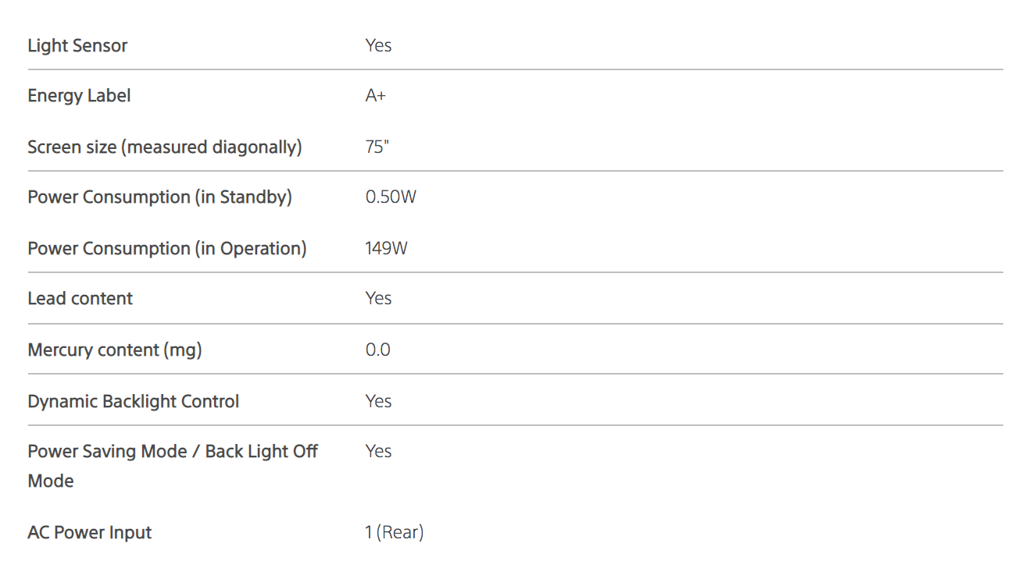The height and width of the screenshot is (568, 1033).
Task: Click "Power Consumption (in Operation)" label
Action: tap(166, 248)
